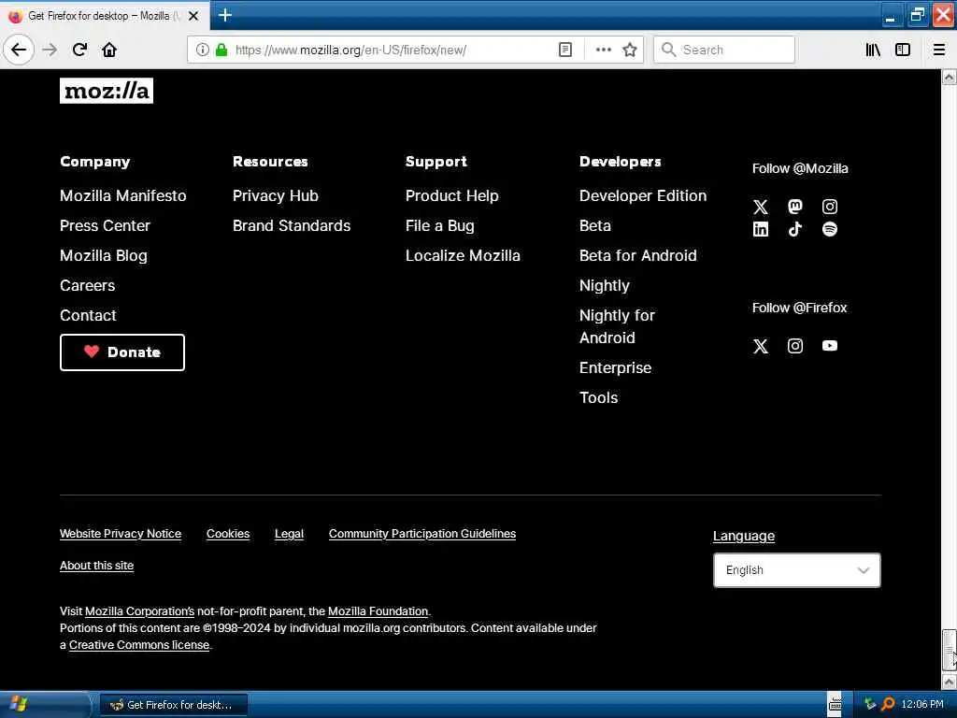
Task: Open Developer Edition link
Action: 643,196
